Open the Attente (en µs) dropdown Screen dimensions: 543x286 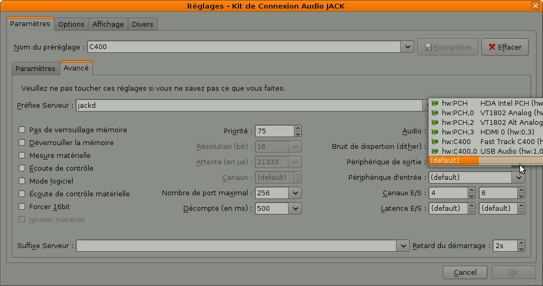tap(295, 162)
